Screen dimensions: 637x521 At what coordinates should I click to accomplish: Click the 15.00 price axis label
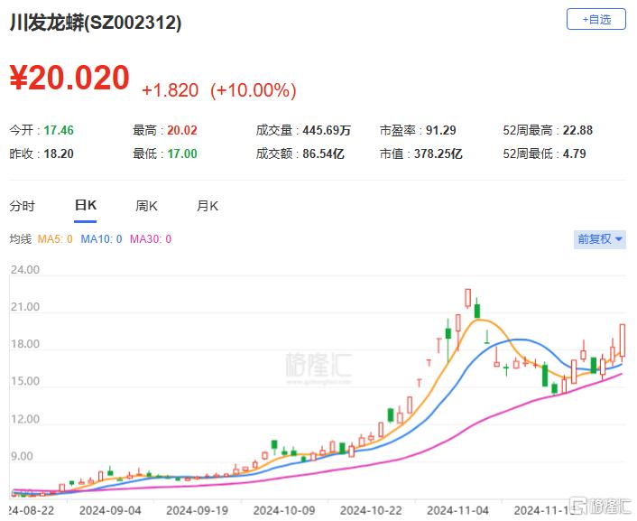tap(25, 382)
